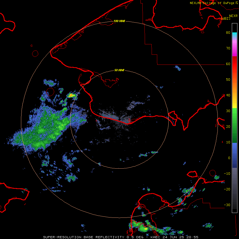Click the cyan band at top of color bar

point(234,35)
